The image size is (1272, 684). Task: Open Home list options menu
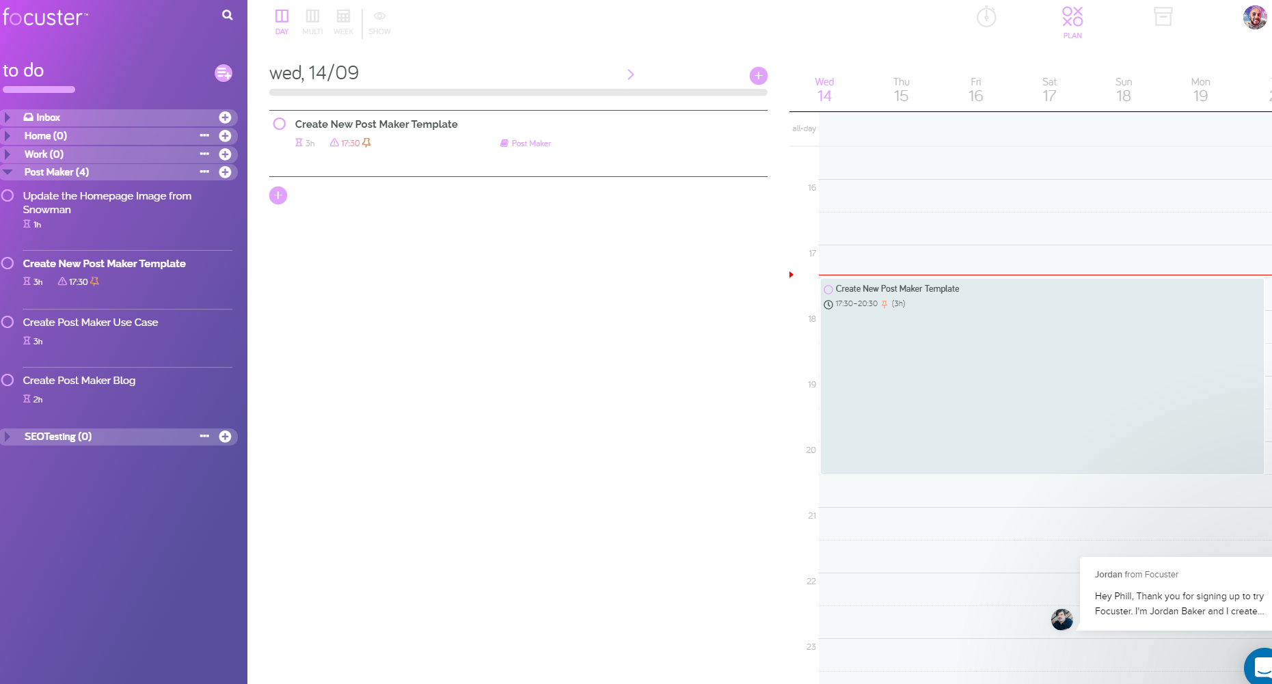[x=204, y=135]
